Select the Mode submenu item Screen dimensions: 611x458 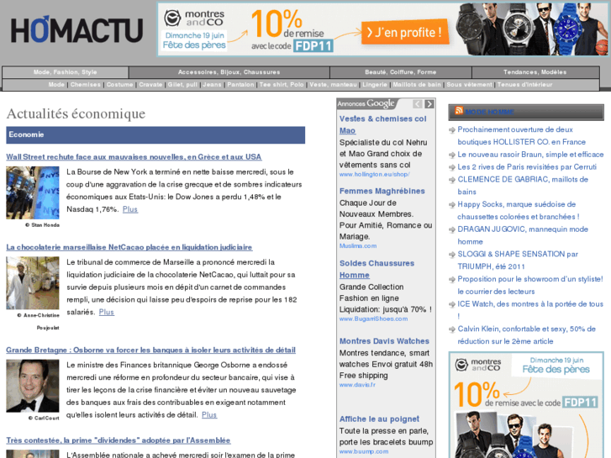[56, 85]
